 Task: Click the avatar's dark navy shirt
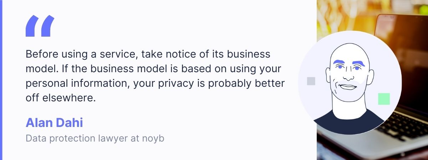[x=350, y=123]
